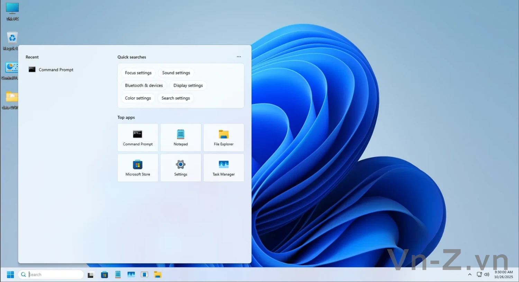Click the Sound settings quick search chip
Image resolution: width=519 pixels, height=282 pixels.
pos(176,73)
